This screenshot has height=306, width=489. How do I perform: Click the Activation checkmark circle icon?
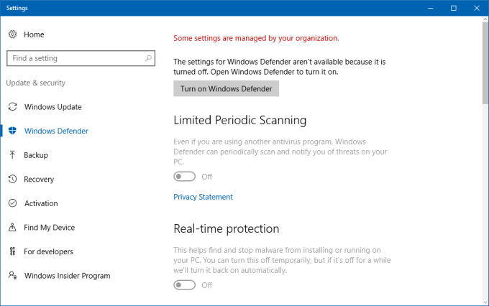[x=12, y=203]
